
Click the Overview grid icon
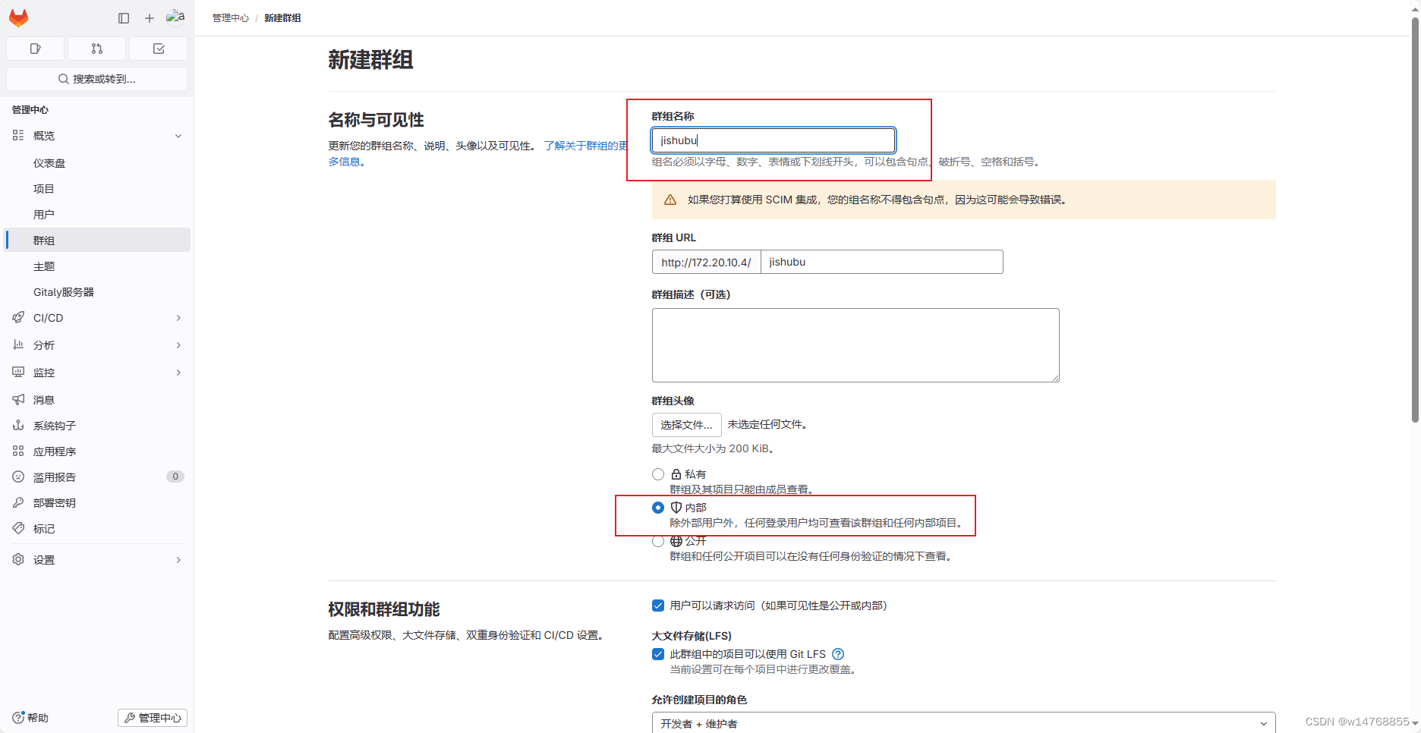tap(18, 135)
